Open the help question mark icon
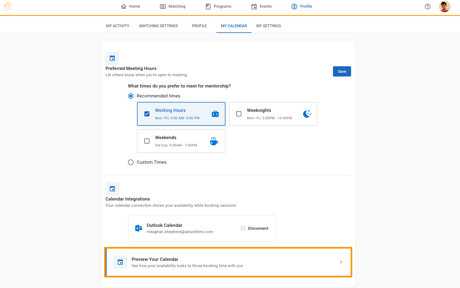The image size is (460, 288). (x=427, y=7)
